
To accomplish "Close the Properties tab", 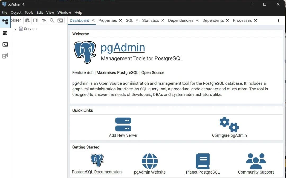I will point(120,21).
